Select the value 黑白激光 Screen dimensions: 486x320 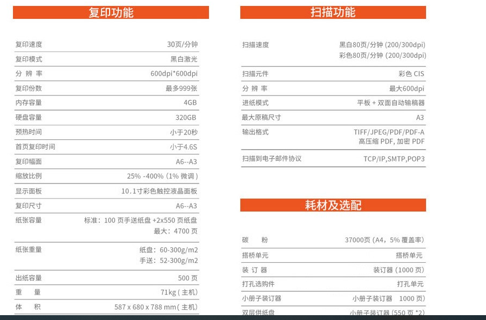pyautogui.click(x=184, y=59)
